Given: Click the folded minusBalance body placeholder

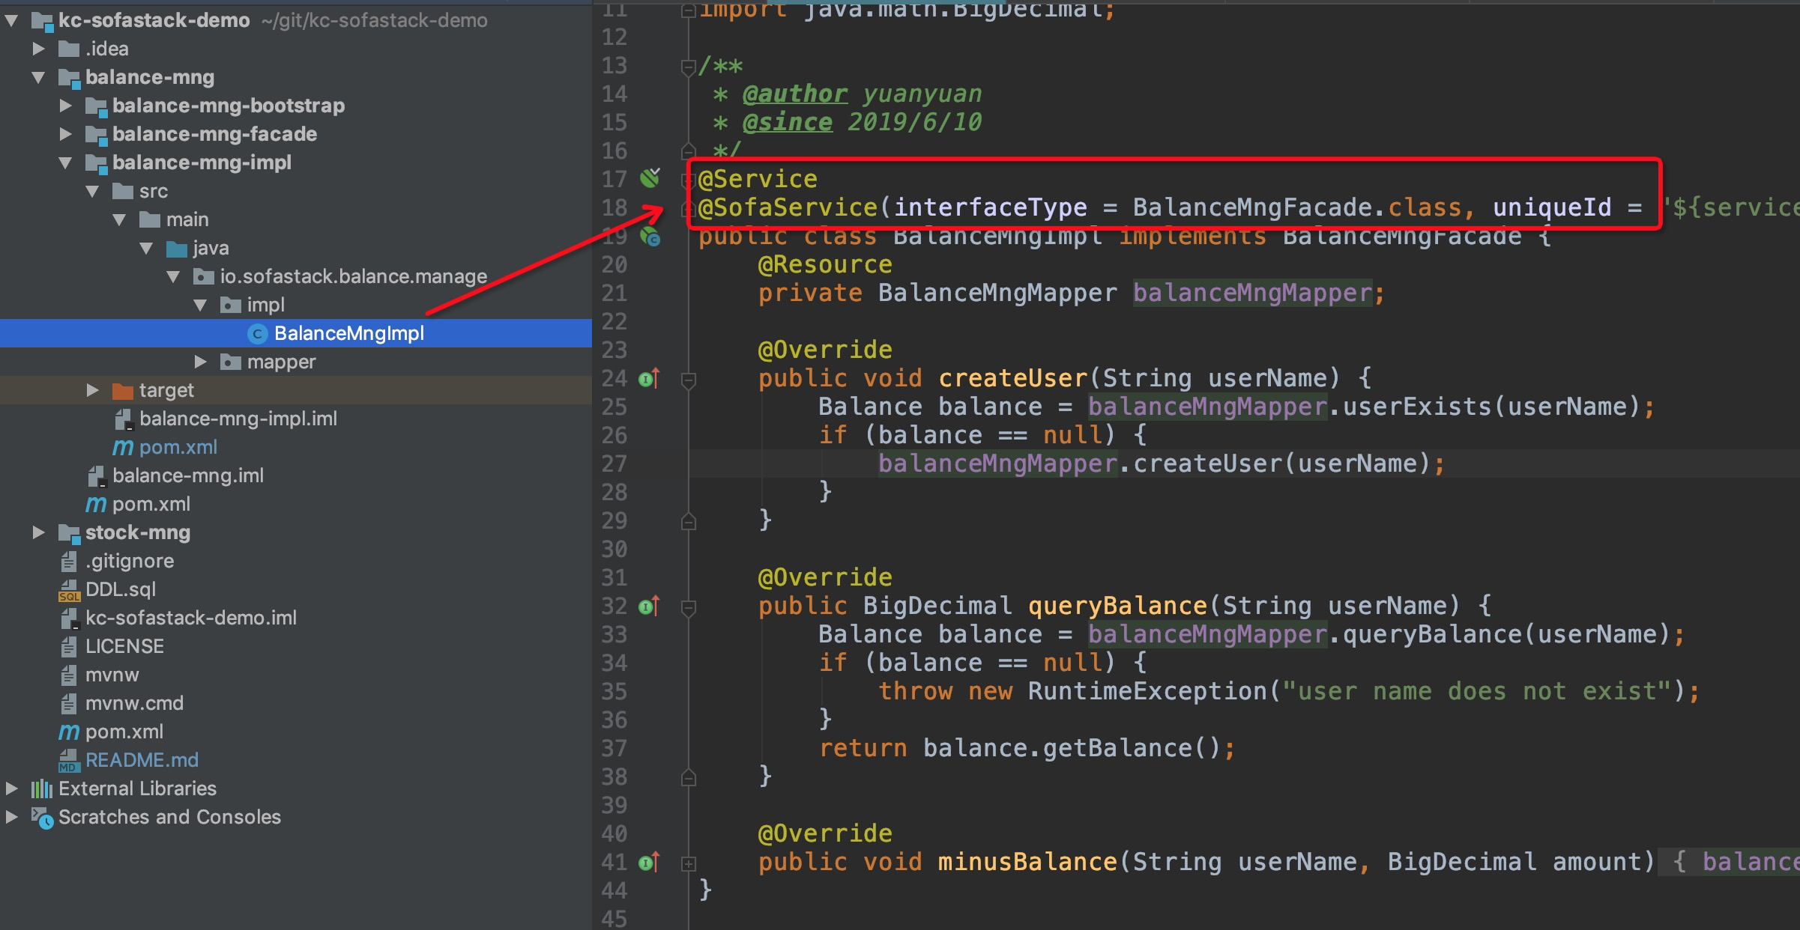Looking at the screenshot, I should [1730, 862].
